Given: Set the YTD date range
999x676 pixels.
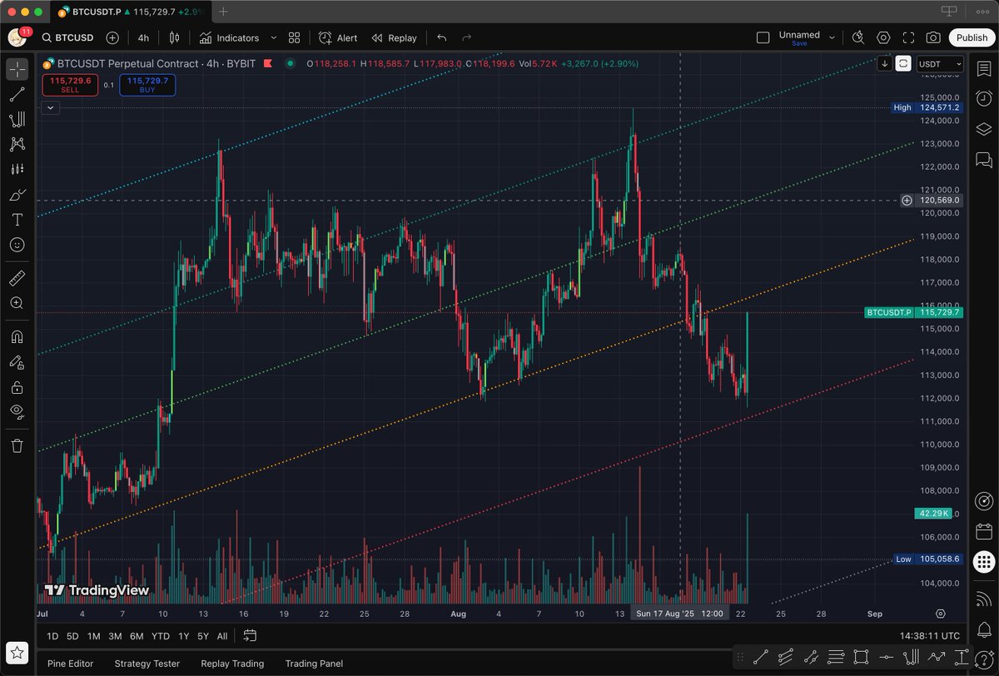Looking at the screenshot, I should 161,636.
